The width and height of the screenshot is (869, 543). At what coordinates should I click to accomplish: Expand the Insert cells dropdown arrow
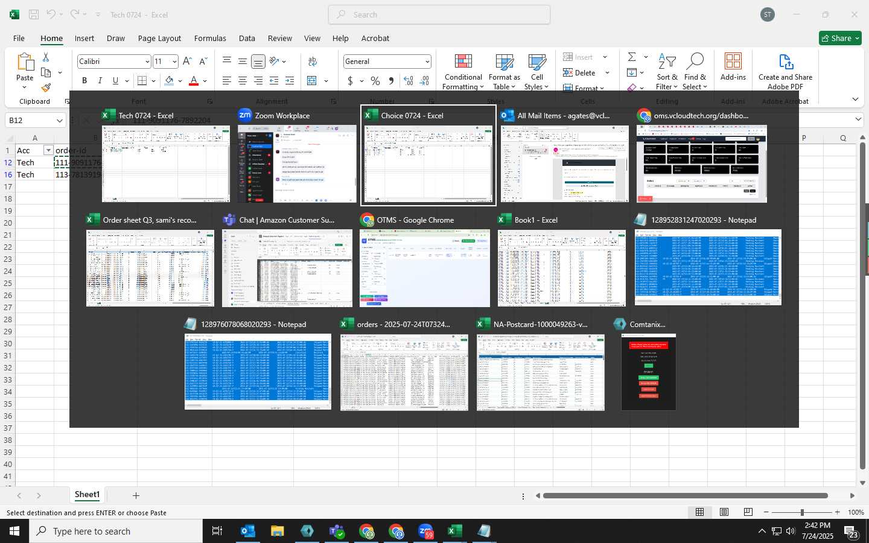605,57
